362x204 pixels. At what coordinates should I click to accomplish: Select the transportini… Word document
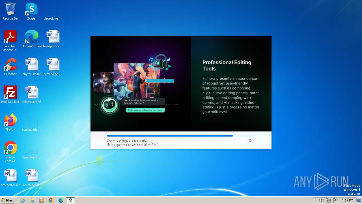tap(53, 39)
